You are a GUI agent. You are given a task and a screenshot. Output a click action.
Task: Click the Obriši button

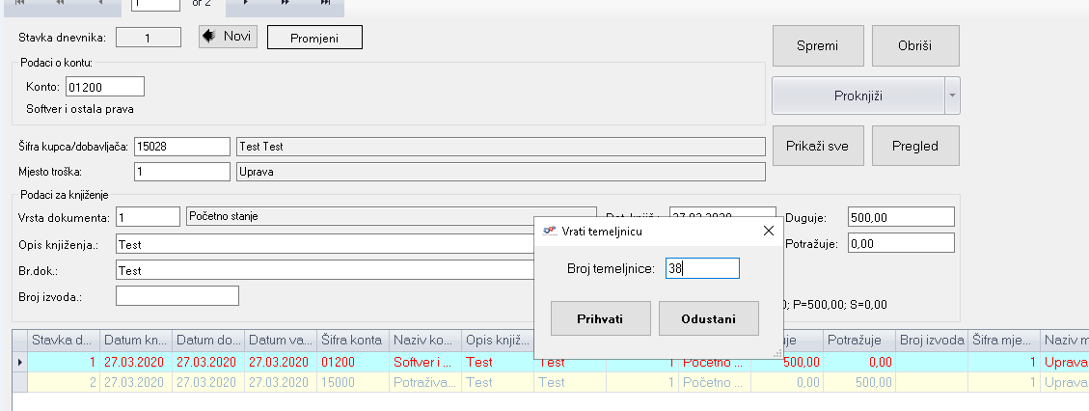coord(915,46)
